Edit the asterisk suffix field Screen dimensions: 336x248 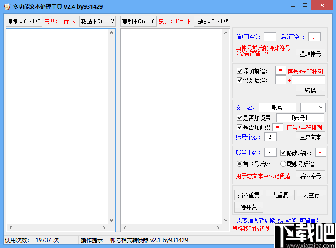tap(321, 152)
